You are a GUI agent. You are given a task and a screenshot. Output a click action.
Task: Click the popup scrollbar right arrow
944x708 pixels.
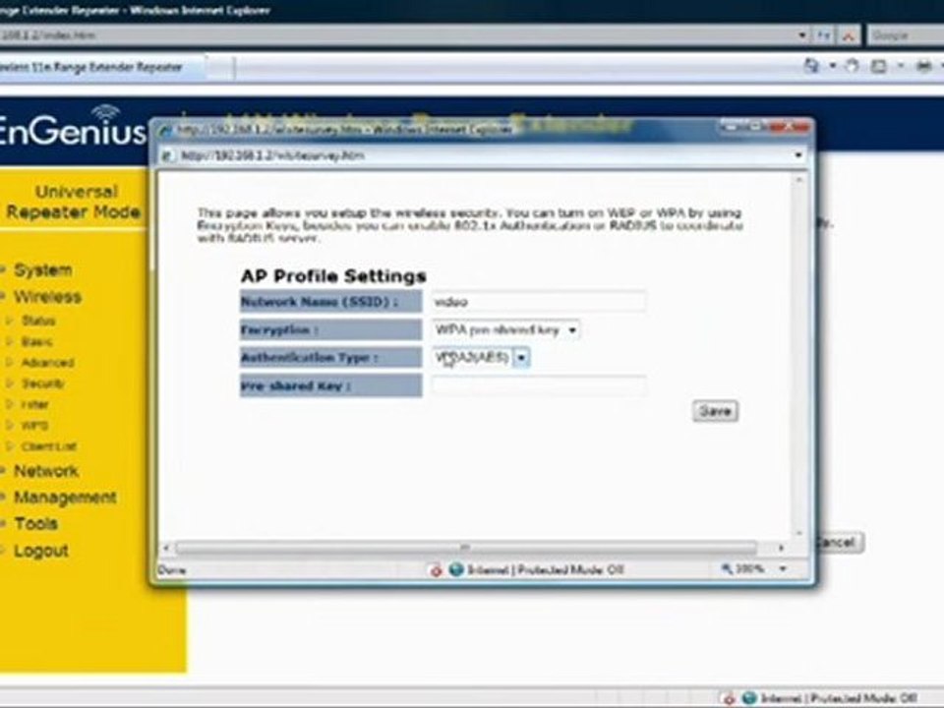(781, 548)
